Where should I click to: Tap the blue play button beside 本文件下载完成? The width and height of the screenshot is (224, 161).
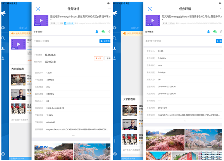point(219,41)
